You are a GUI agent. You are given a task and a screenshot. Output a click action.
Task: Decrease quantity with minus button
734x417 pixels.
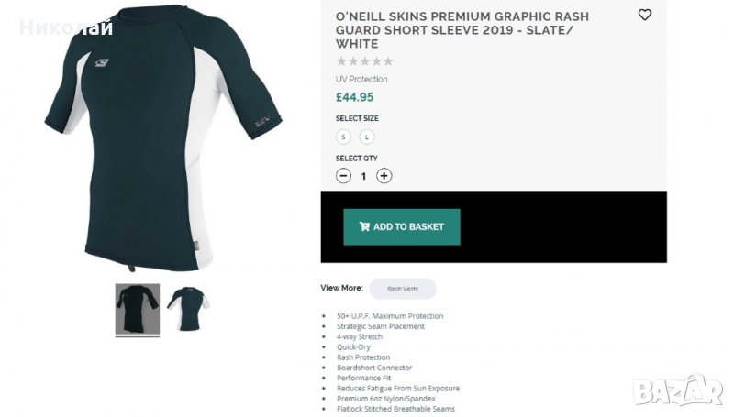click(344, 176)
